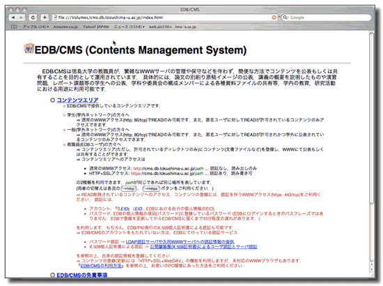Open the EDB/CMSの免責事項 link
The width and height of the screenshot is (383, 286).
(x=82, y=276)
